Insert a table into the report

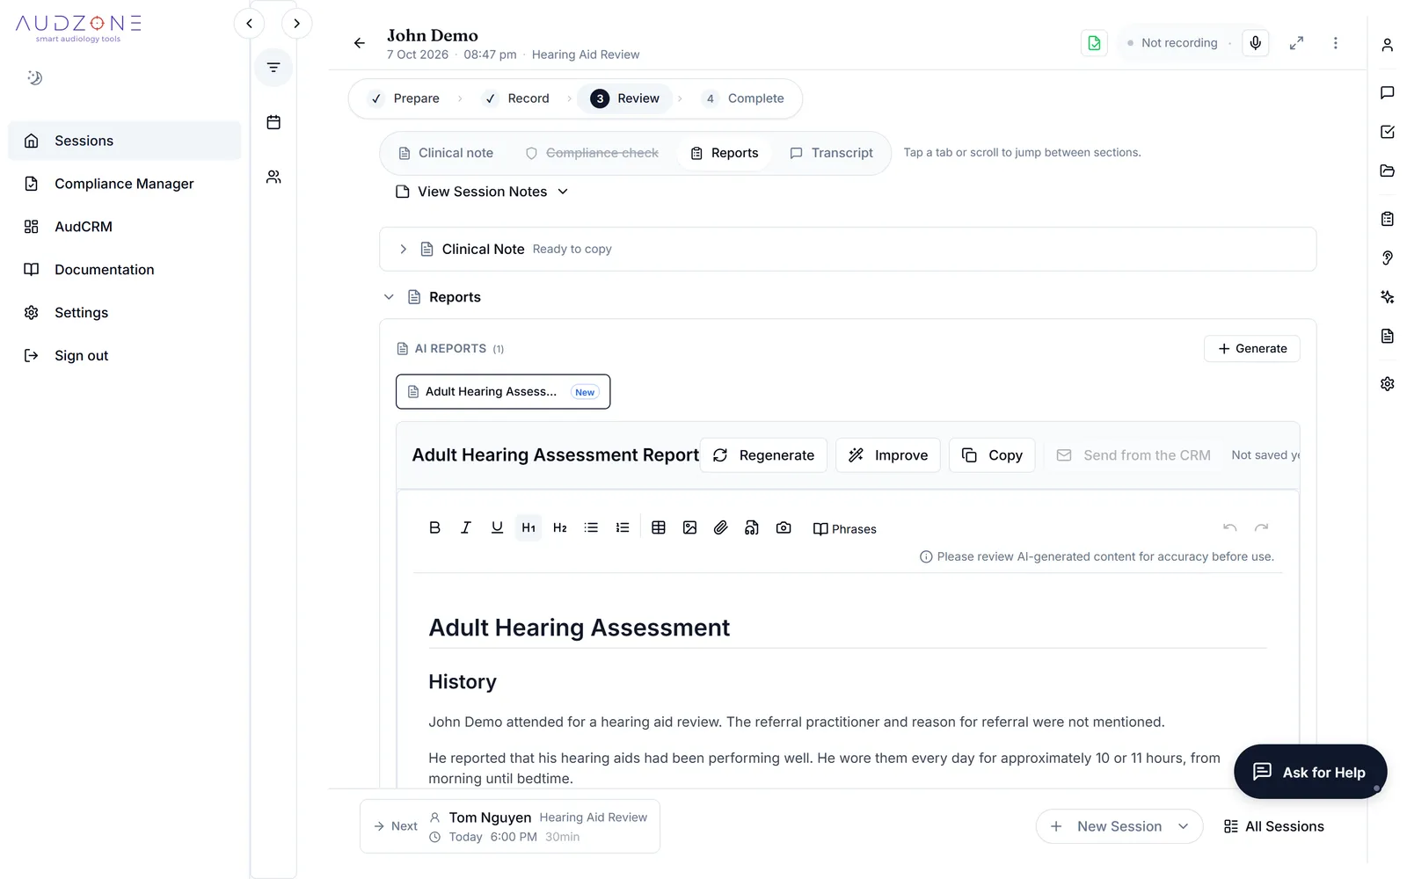(659, 527)
